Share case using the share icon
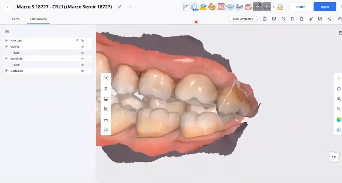 (x=329, y=19)
